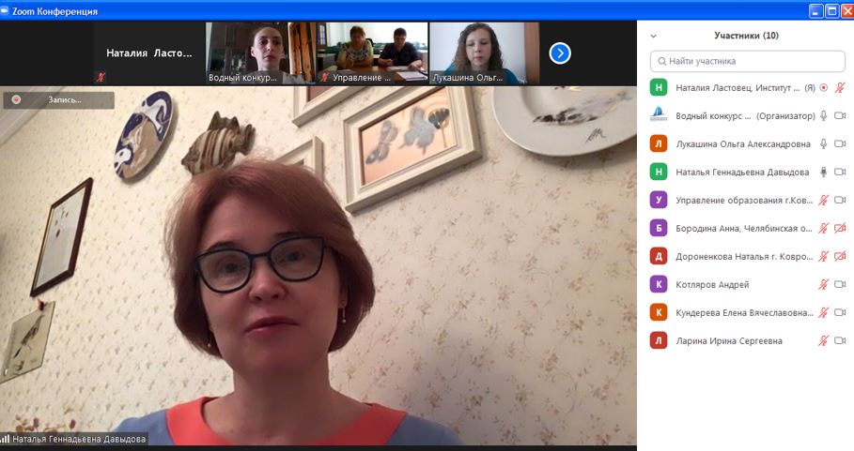
Task: Toggle disabled camera of Бородина Анна
Action: pos(840,228)
